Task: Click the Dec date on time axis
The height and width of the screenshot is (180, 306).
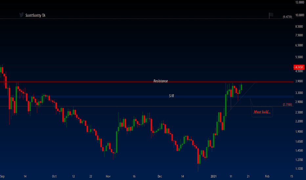Action: tap(160, 176)
